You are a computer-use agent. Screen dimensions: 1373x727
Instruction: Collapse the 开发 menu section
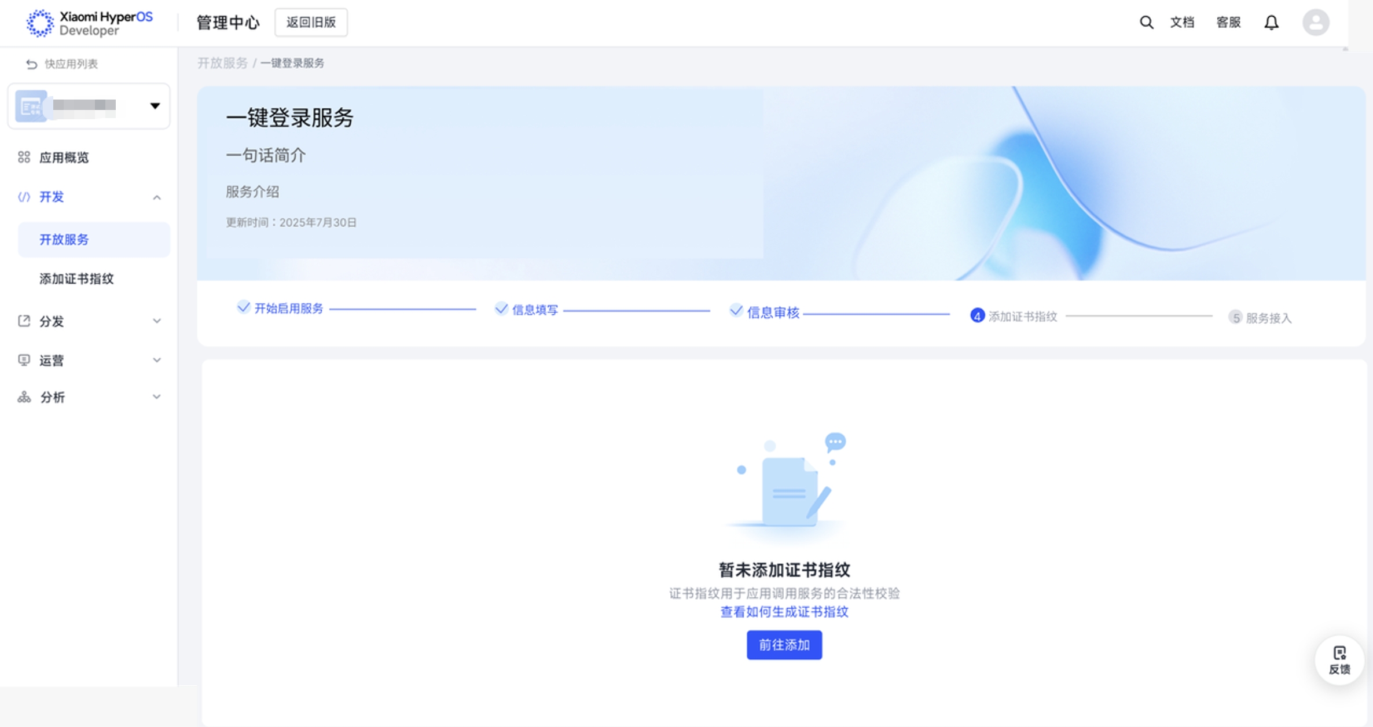coord(156,197)
